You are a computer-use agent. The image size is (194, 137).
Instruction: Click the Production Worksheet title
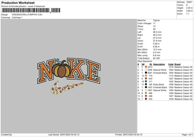tap(18, 3)
